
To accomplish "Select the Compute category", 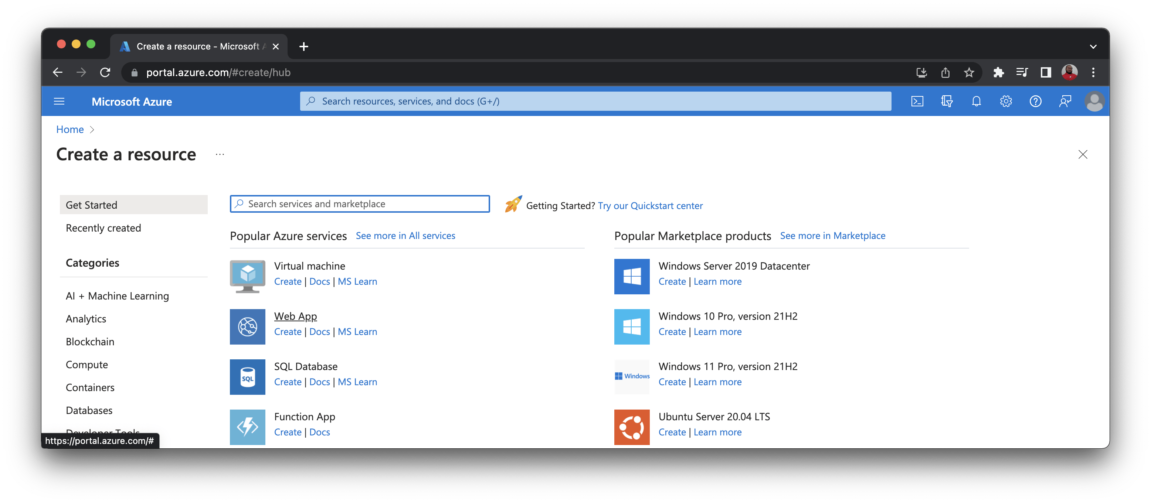I will coord(87,364).
